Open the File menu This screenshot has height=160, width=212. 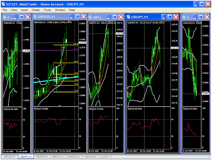[5, 10]
